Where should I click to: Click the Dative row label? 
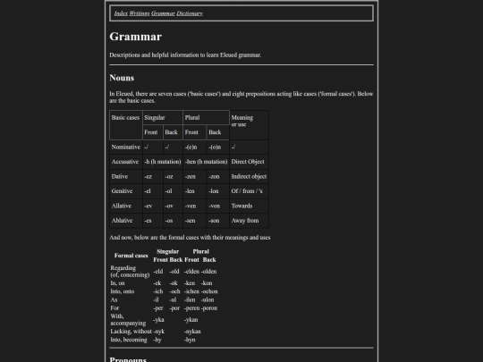(x=126, y=176)
